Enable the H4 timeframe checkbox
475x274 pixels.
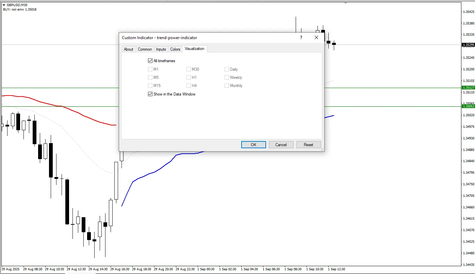189,86
